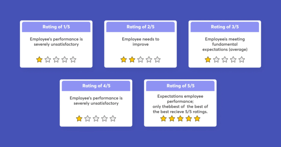Click the gold star in Rating of 3/5 card
The width and height of the screenshot is (281, 147).
(x=208, y=60)
